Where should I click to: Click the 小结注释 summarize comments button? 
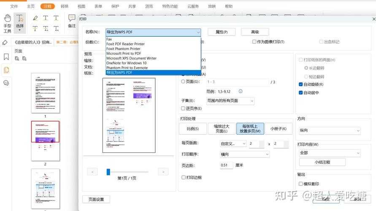click(322, 162)
